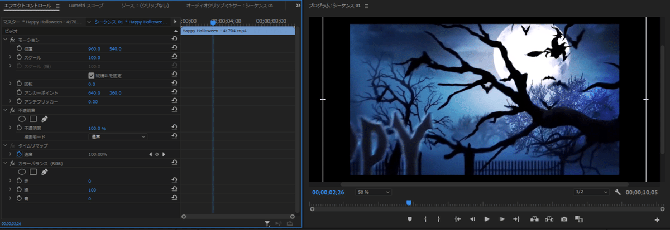
Task: Click the Program monitor playhead marker
Action: [409, 203]
